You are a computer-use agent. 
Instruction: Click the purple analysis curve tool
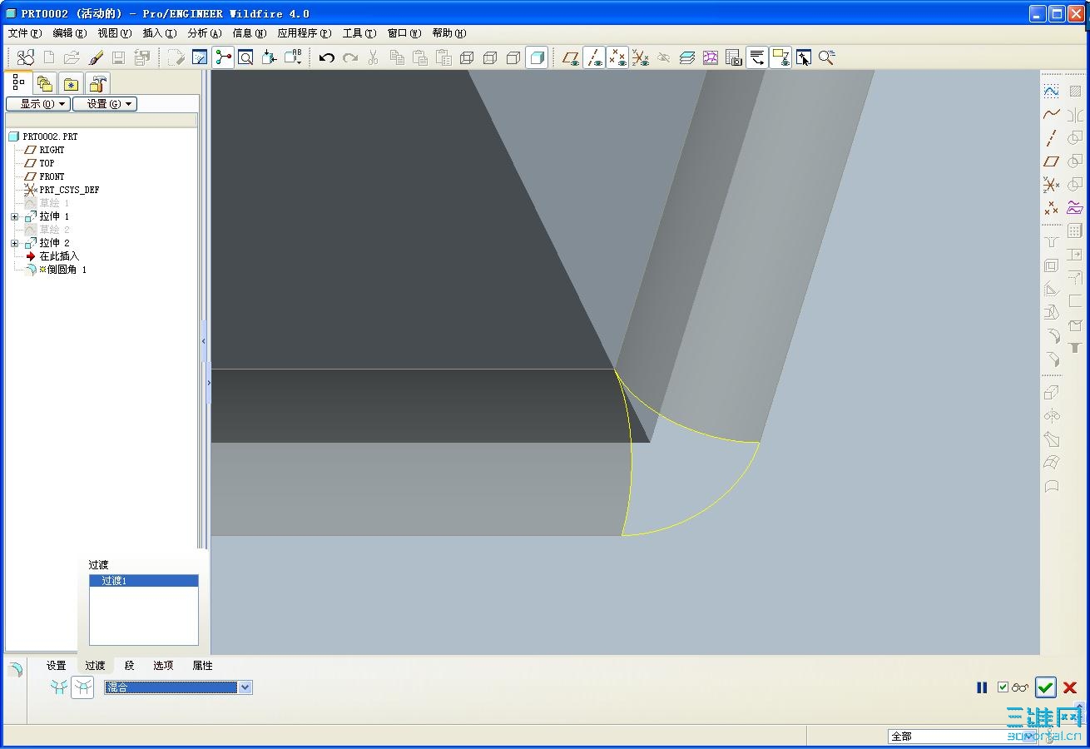coord(1075,208)
